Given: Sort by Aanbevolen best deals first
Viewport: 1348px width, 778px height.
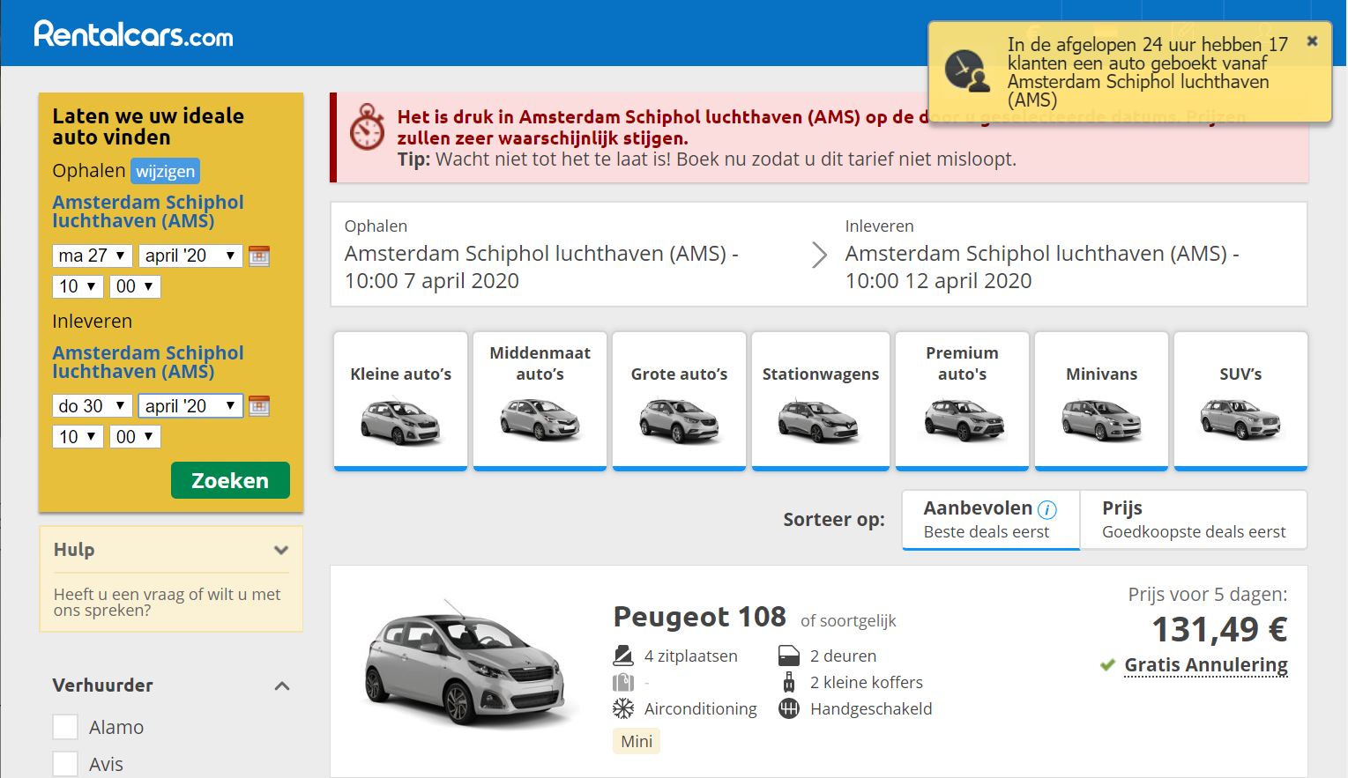Looking at the screenshot, I should (991, 520).
